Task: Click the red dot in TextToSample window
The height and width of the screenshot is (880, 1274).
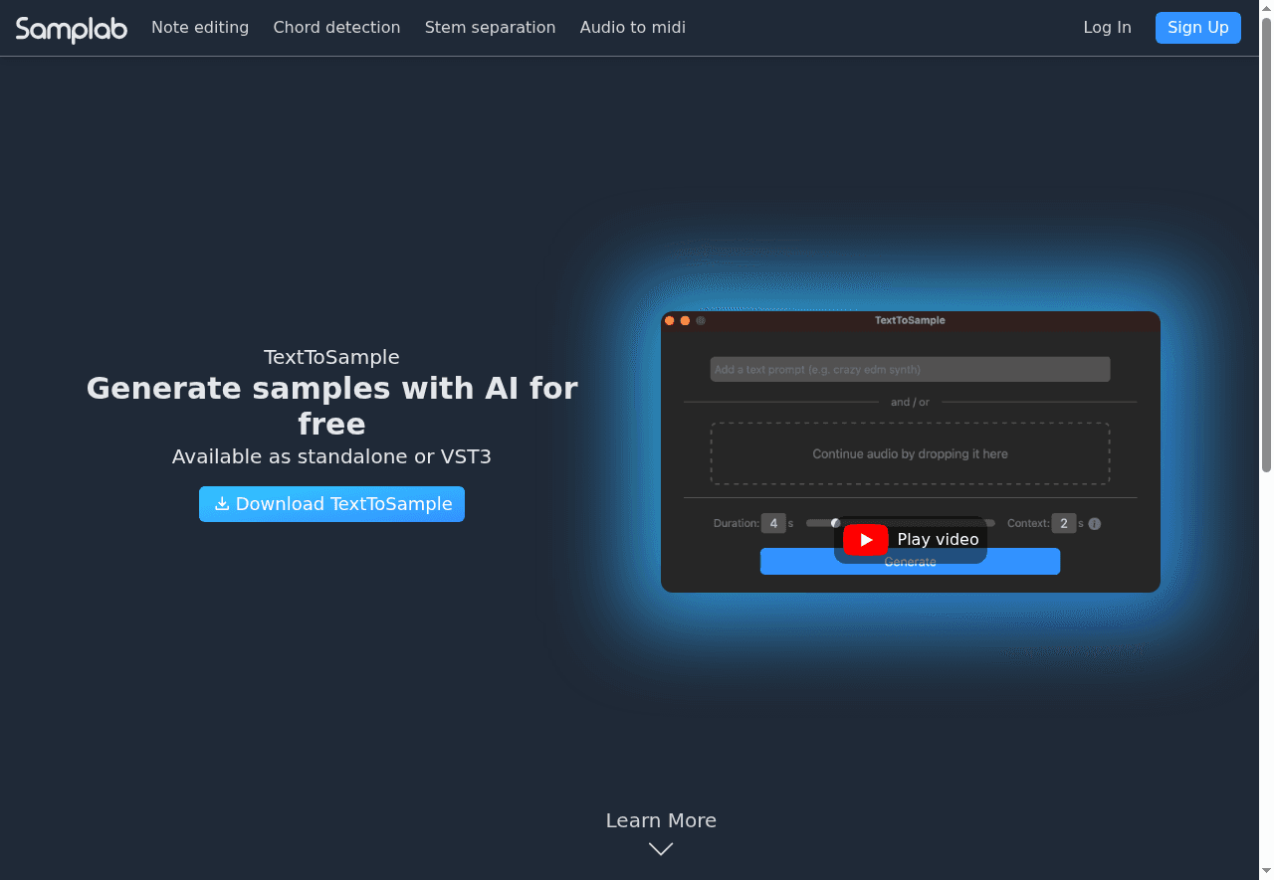Action: click(x=670, y=320)
